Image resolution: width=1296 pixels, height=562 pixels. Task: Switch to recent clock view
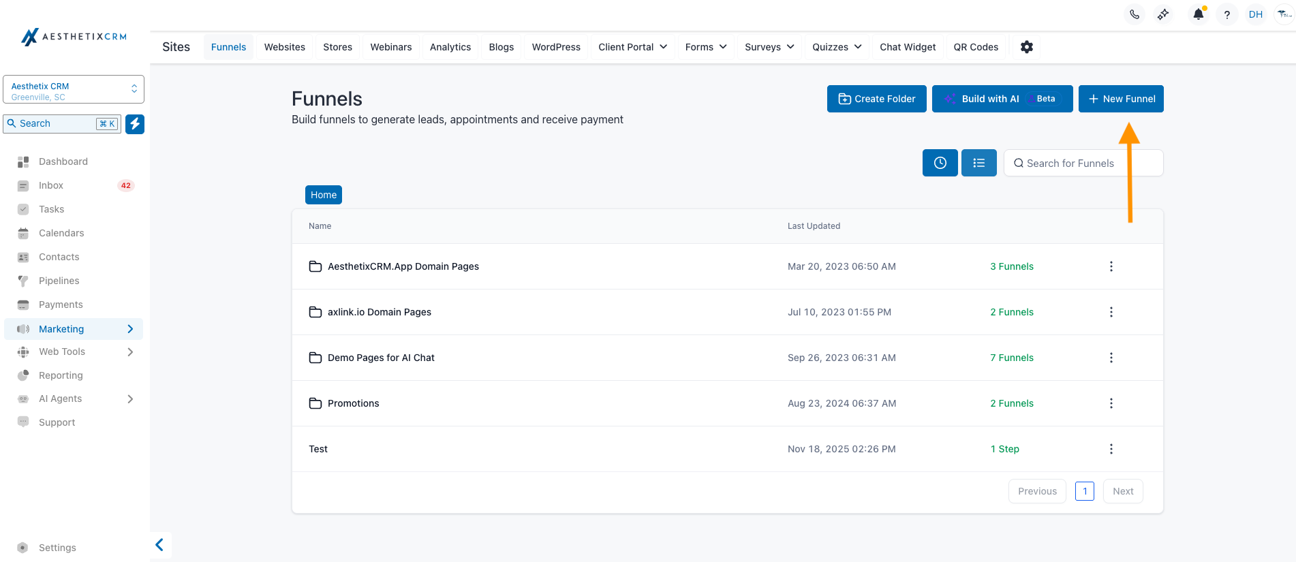click(940, 163)
